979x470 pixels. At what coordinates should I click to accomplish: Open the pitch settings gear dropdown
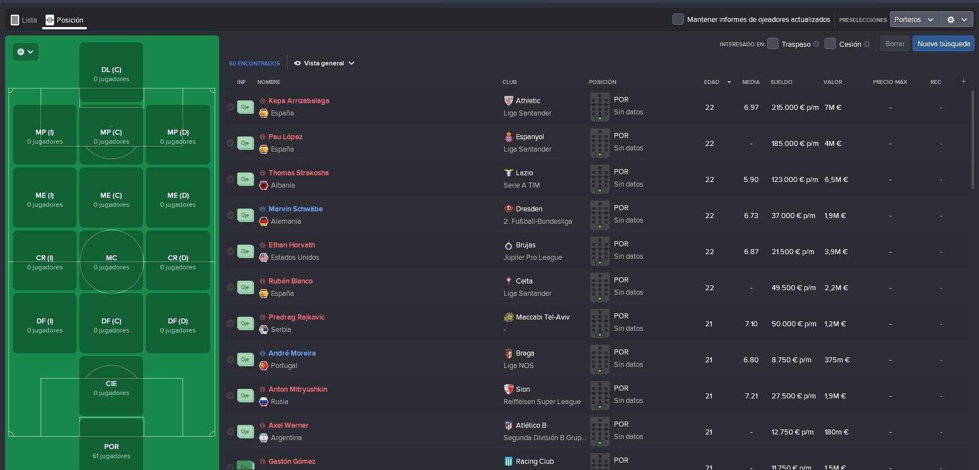coord(25,52)
